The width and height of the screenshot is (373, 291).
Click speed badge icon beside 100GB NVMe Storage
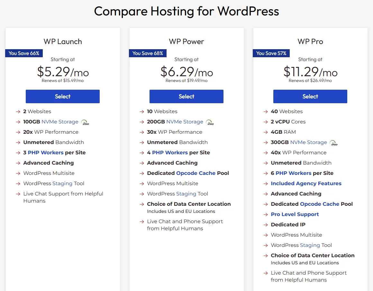coord(85,122)
